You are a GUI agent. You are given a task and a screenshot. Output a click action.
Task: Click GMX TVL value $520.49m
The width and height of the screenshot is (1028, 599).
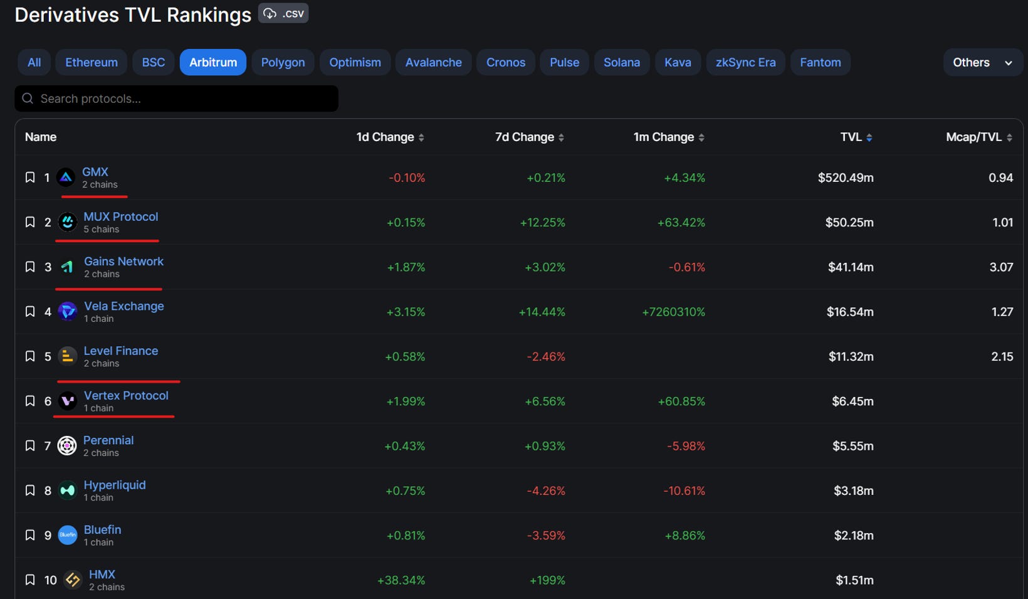(846, 178)
